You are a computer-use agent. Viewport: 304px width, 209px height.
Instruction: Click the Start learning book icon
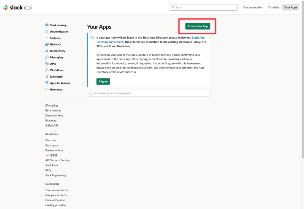[47, 25]
